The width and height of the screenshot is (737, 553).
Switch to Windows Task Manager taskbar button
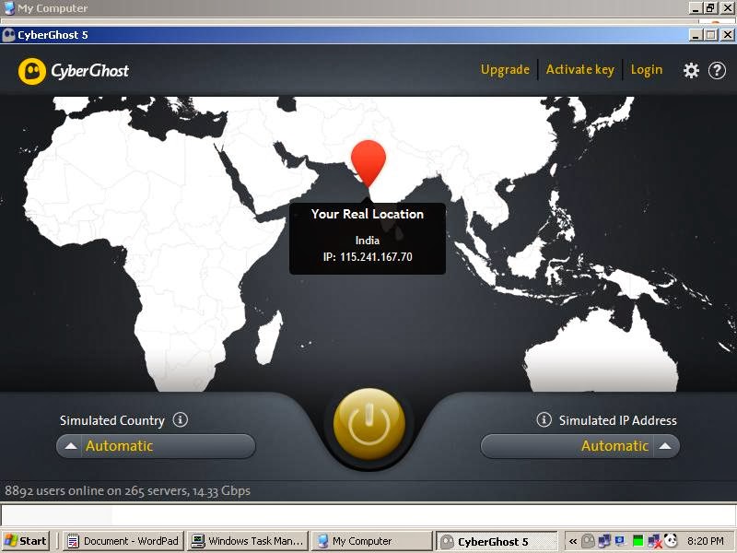point(248,541)
